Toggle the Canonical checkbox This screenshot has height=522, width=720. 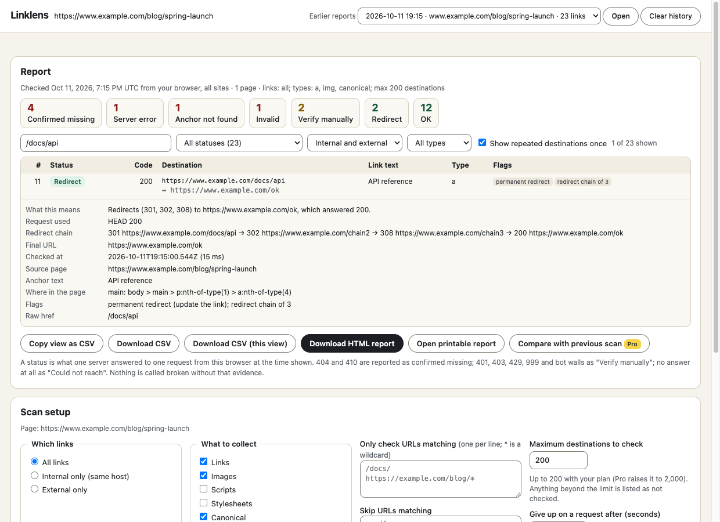click(204, 517)
